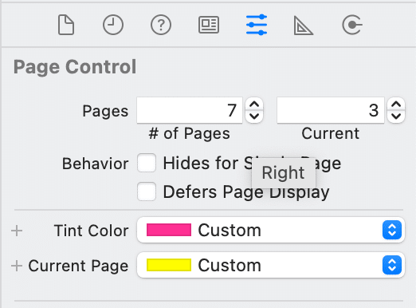Toggle Defers Page Display checkbox

click(x=147, y=192)
